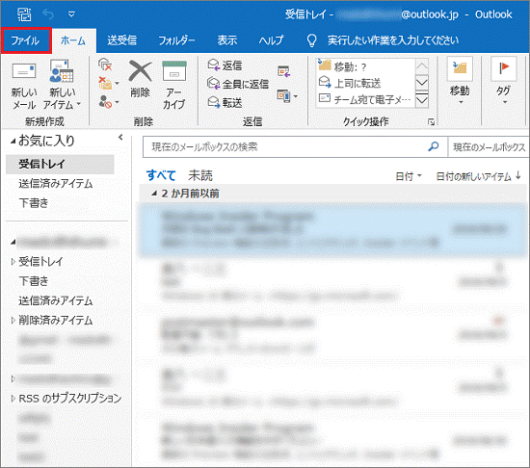Open the 送受信 ribbon tab
The image size is (530, 468).
click(122, 40)
